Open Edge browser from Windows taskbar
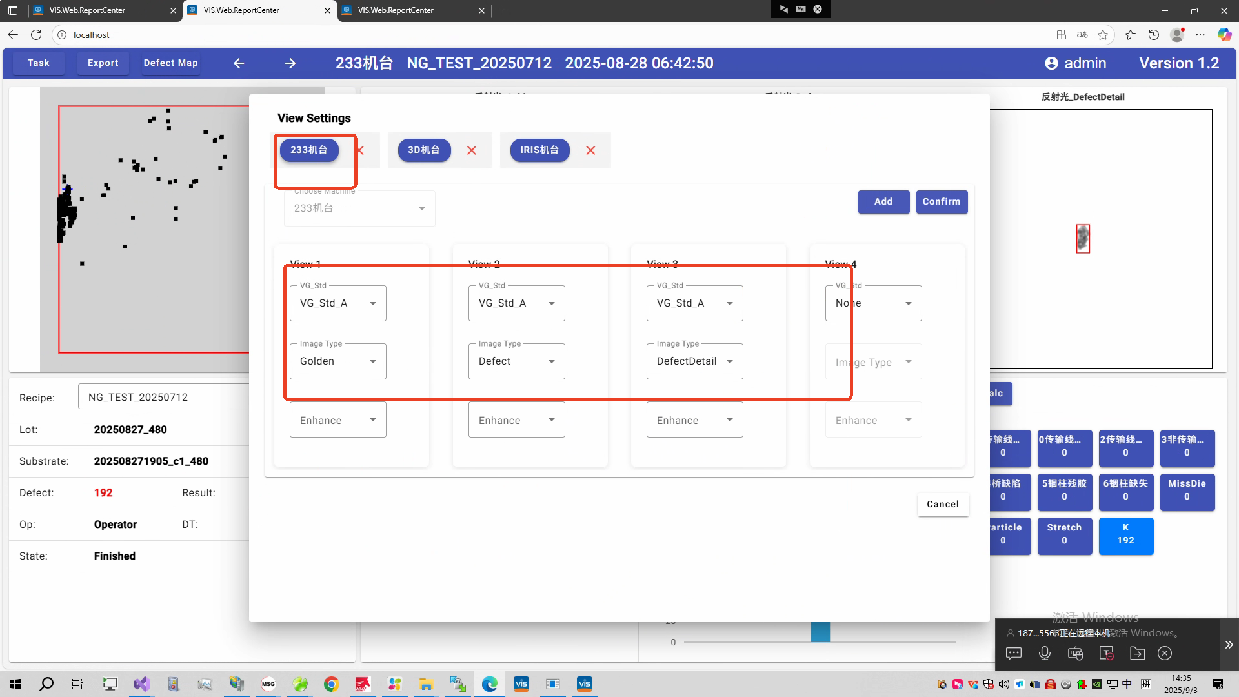Viewport: 1239px width, 697px height. tap(489, 684)
